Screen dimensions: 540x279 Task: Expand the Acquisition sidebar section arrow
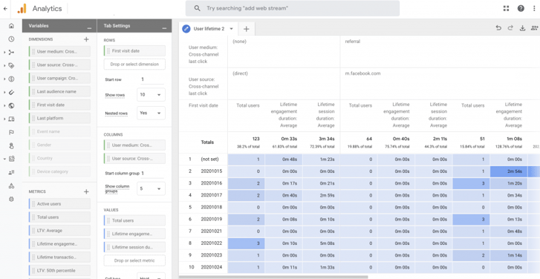click(4, 52)
